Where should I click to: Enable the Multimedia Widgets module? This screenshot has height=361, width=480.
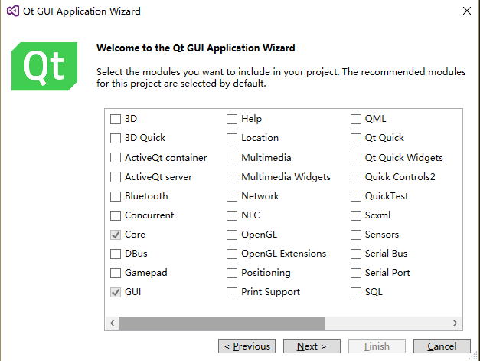click(x=232, y=177)
